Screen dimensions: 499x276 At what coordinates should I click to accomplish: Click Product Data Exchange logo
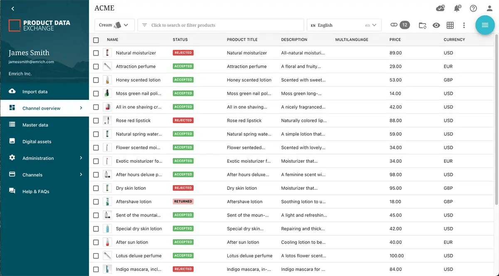pyautogui.click(x=40, y=25)
